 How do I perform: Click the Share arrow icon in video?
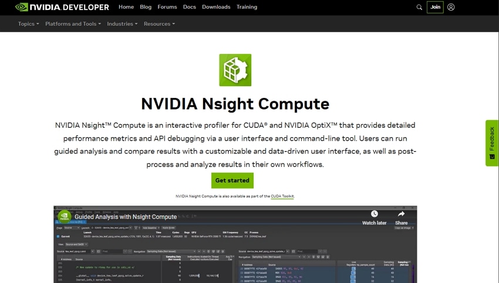click(x=401, y=214)
